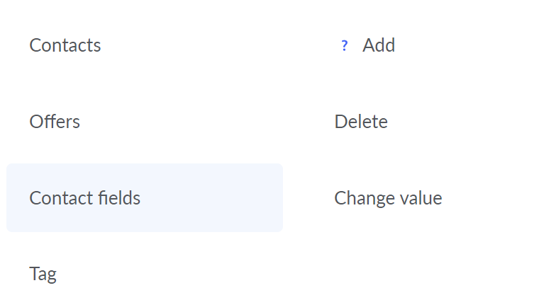Click the Contacts list entry
Viewport: 539px width, 300px height.
tap(65, 45)
